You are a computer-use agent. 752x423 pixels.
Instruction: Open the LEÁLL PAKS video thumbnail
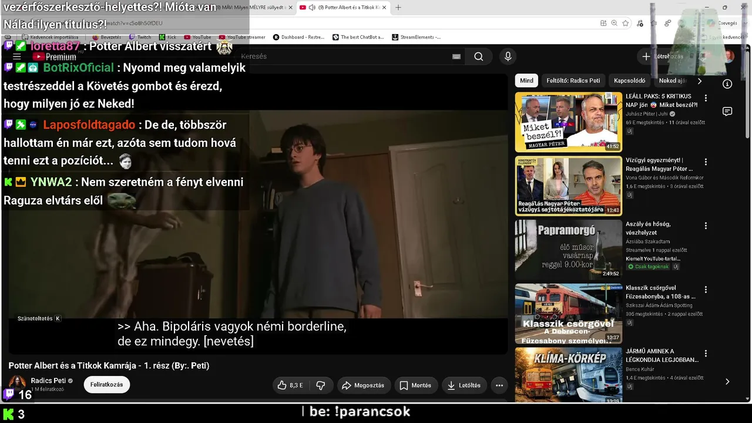pyautogui.click(x=568, y=122)
